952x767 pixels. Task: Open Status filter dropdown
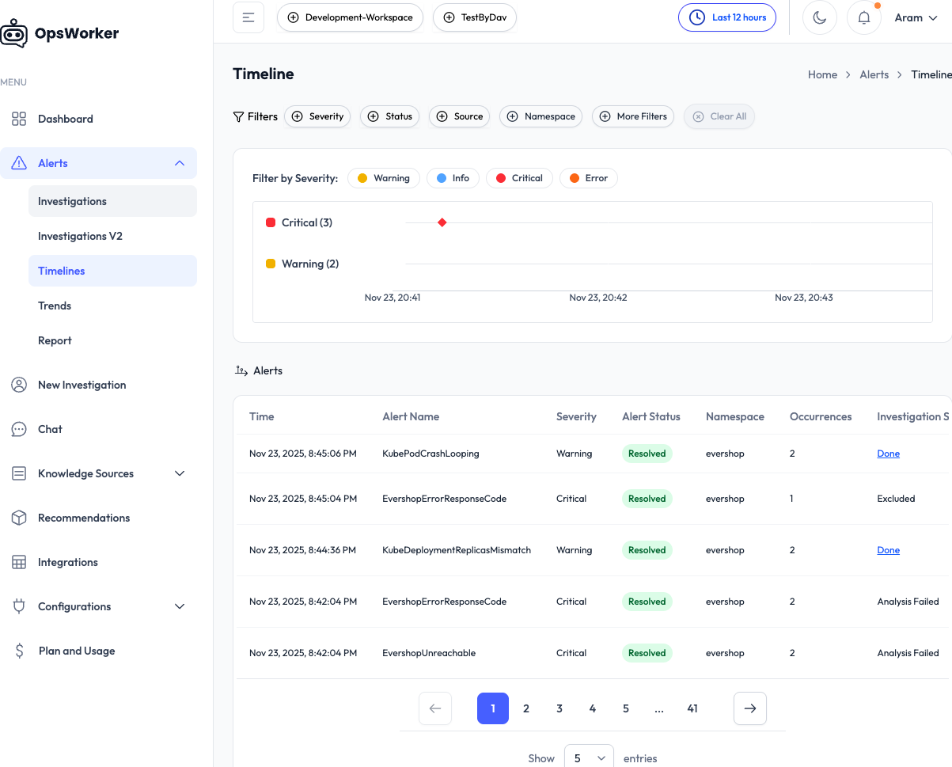coord(391,116)
